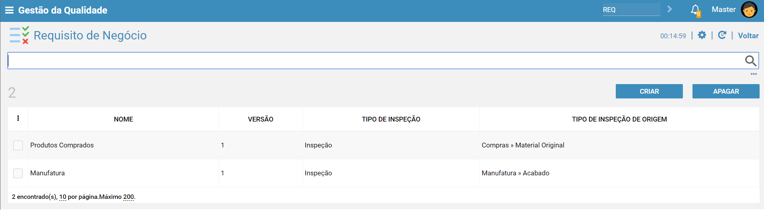The width and height of the screenshot is (764, 210).
Task: Click the APAGAR button
Action: pos(726,91)
